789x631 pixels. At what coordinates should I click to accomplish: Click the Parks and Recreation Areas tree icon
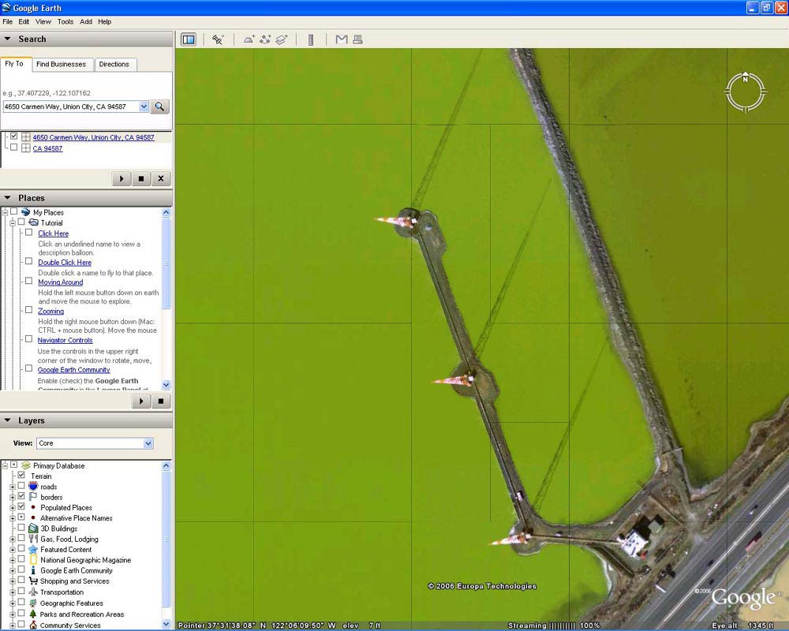click(33, 614)
